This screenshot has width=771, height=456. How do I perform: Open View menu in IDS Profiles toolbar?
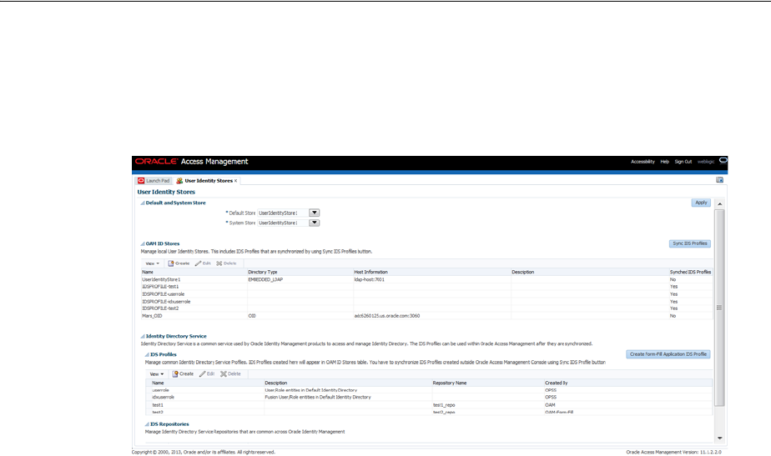pyautogui.click(x=157, y=374)
